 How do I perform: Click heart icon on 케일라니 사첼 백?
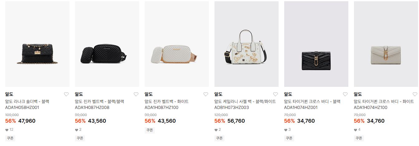(x=275, y=94)
